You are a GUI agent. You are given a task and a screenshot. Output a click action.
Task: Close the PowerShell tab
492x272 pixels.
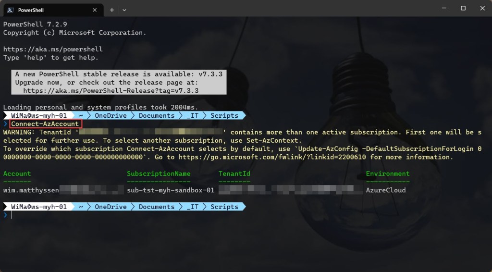point(95,10)
